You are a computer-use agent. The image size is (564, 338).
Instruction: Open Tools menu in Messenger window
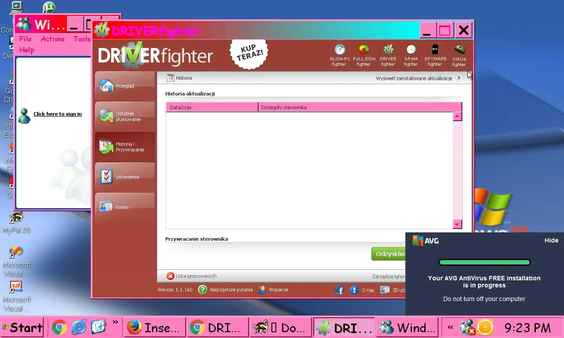pos(82,39)
